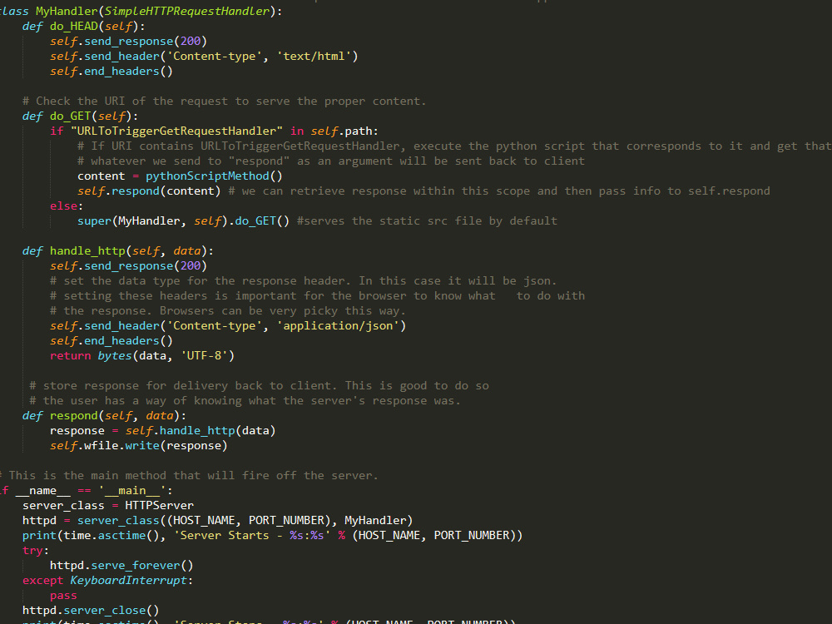Click httpd.server_close() line
This screenshot has width=832, height=624.
coord(91,611)
